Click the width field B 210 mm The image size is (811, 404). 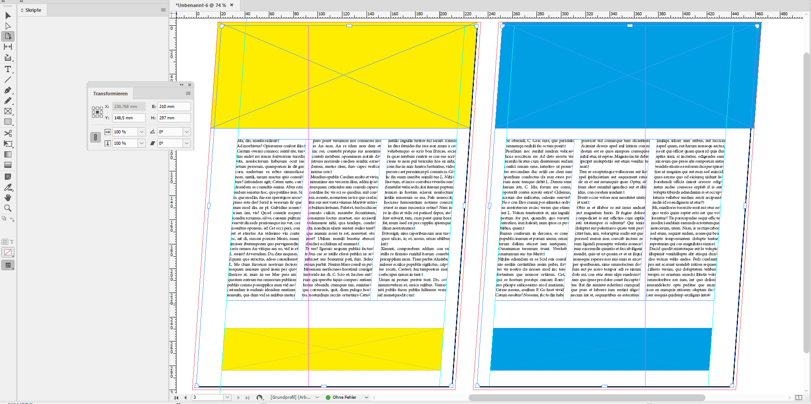[x=174, y=106]
